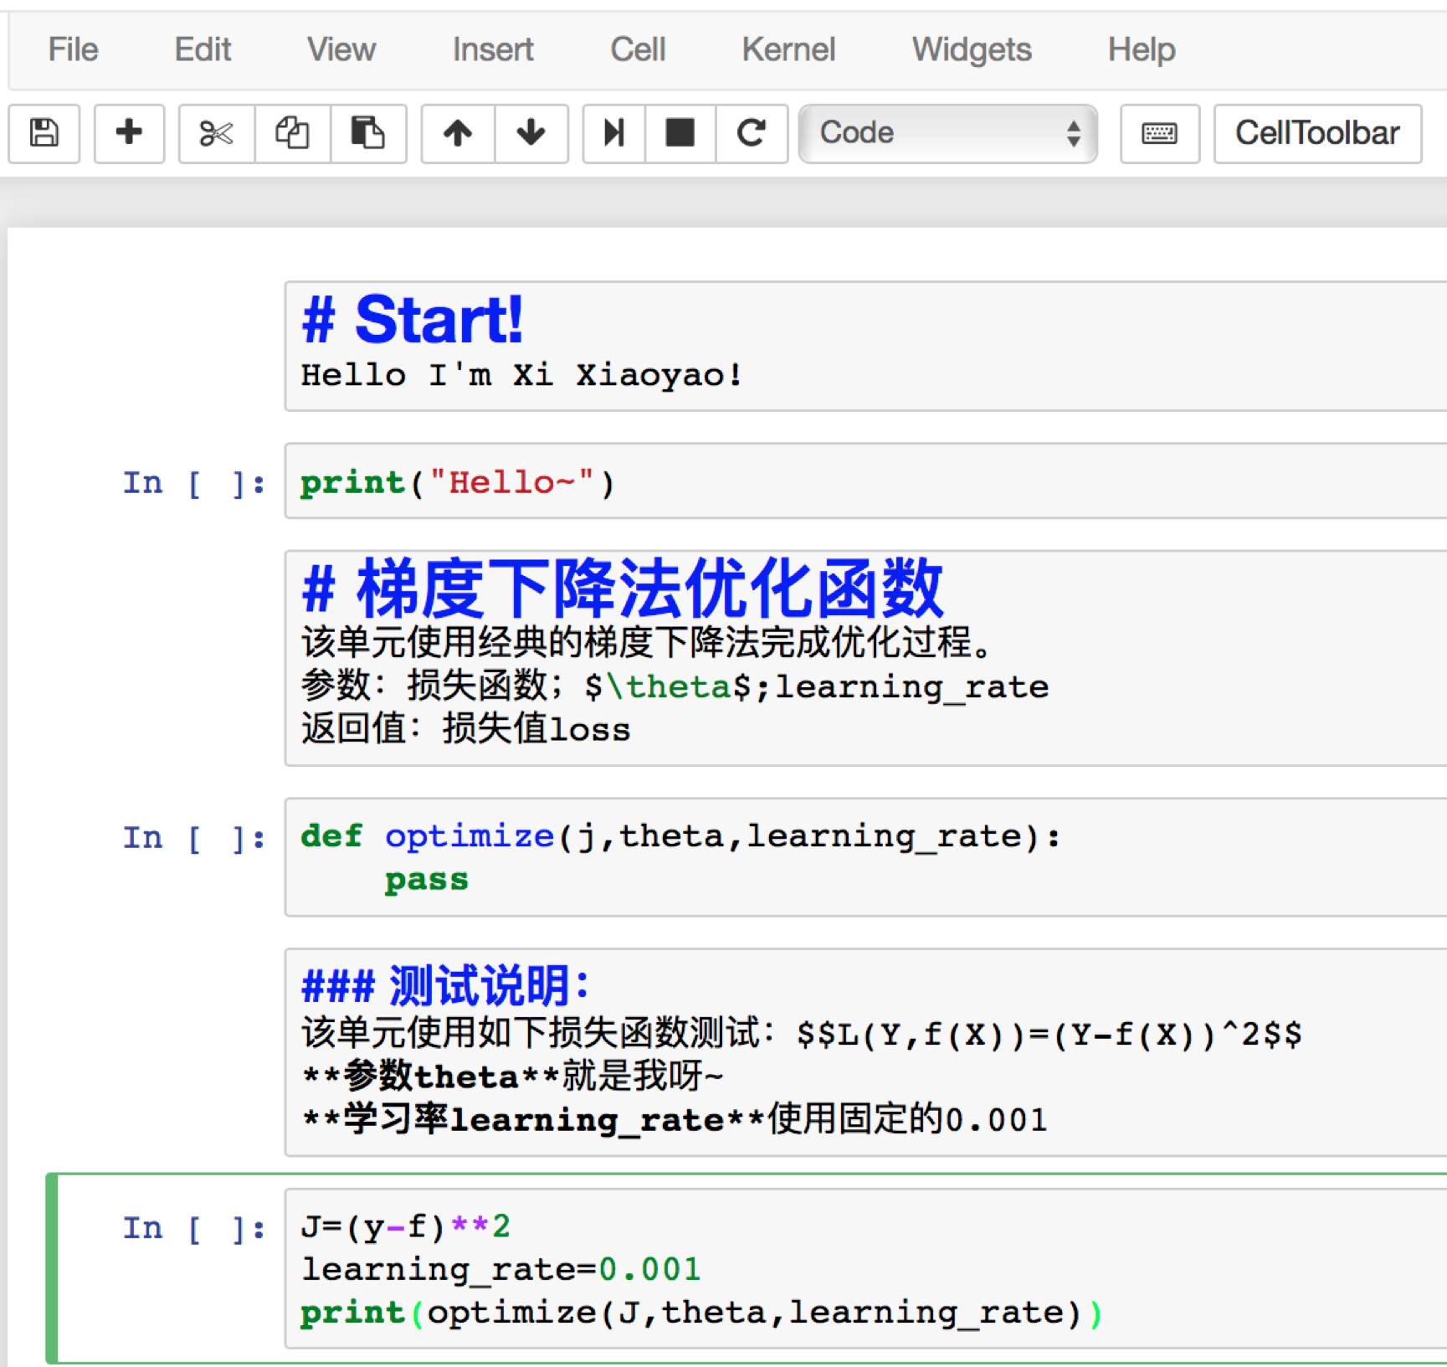Open the Insert menu
The width and height of the screenshot is (1447, 1367).
(x=493, y=49)
